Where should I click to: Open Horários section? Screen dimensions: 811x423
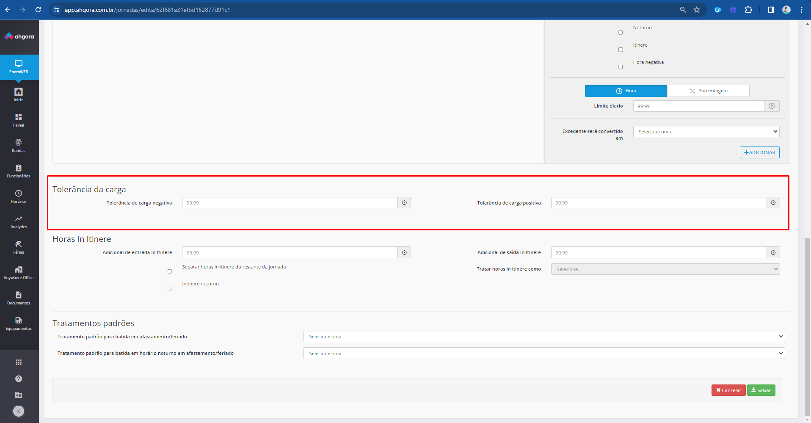[x=19, y=196]
